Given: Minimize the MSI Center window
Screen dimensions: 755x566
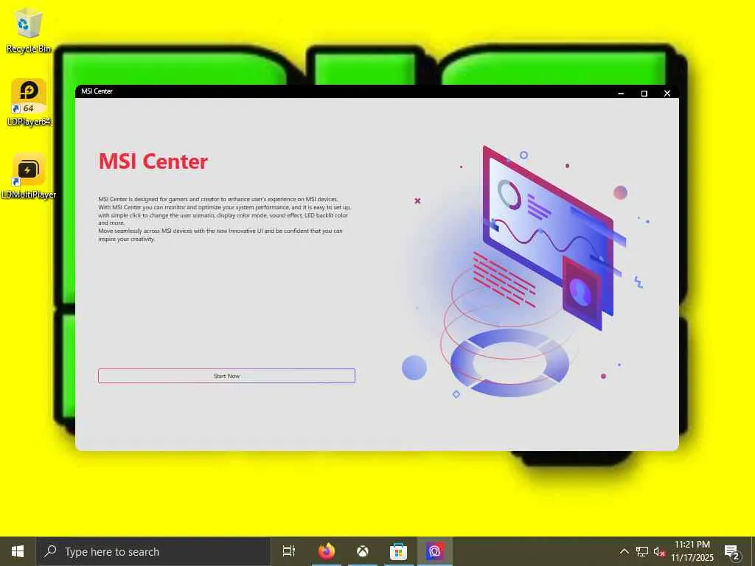Looking at the screenshot, I should tap(621, 93).
